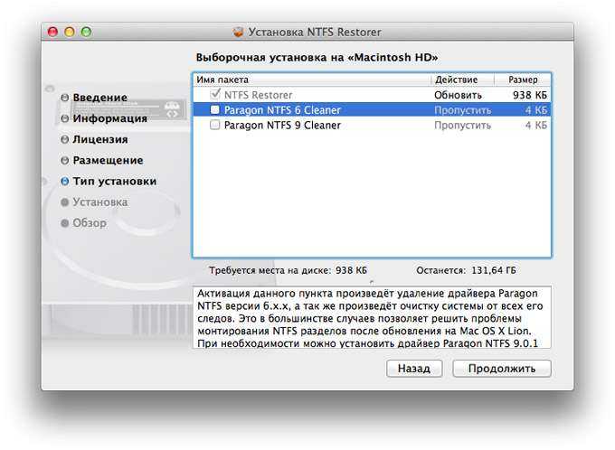Click the blue bullet beside Тип установки
The image size is (615, 450).
(x=65, y=182)
